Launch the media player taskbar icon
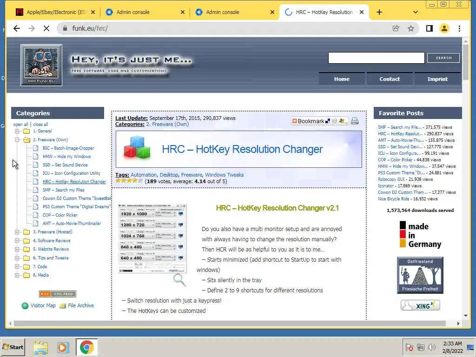Screen dimensions: 476x357 pyautogui.click(x=63, y=348)
